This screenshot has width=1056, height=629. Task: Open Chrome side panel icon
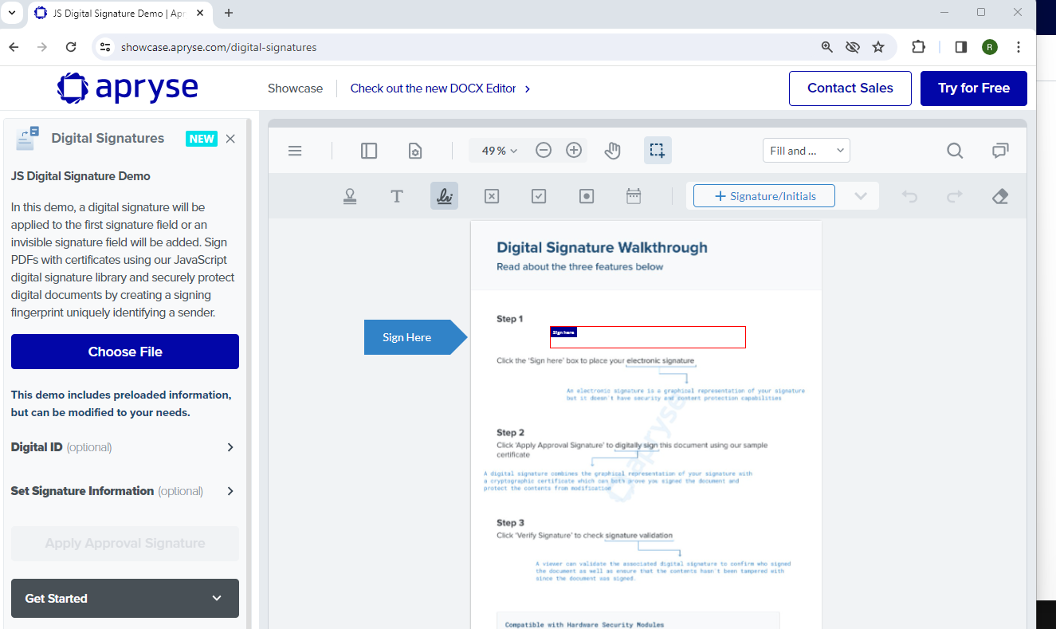(961, 47)
